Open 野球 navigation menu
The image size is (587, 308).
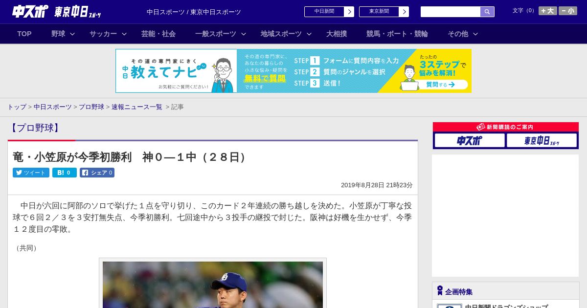point(58,34)
